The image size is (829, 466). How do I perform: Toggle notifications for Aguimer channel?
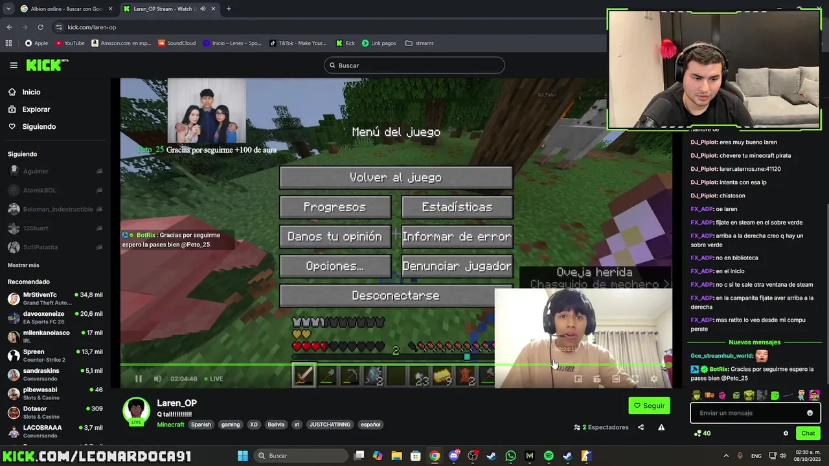pyautogui.click(x=99, y=172)
